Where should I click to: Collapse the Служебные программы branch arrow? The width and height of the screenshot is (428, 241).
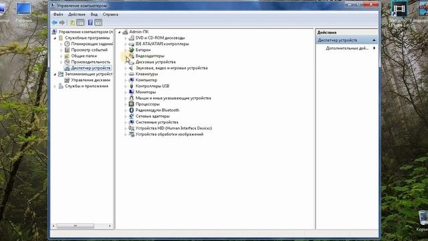(x=55, y=38)
